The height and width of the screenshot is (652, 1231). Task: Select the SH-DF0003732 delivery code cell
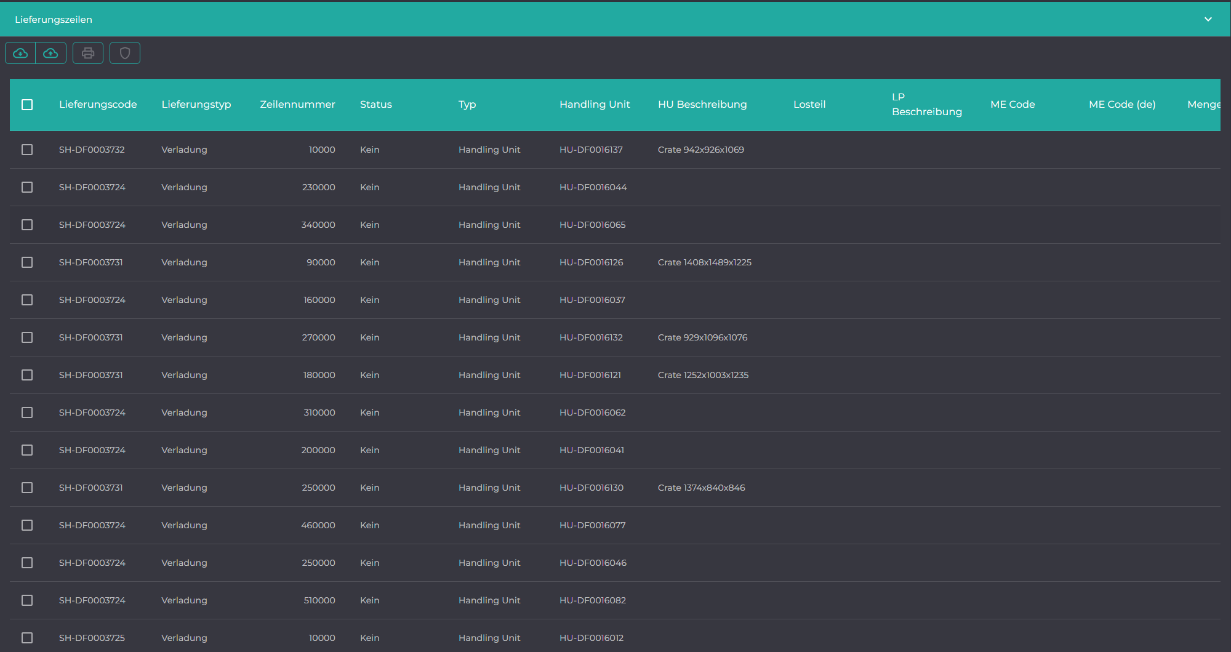point(92,150)
